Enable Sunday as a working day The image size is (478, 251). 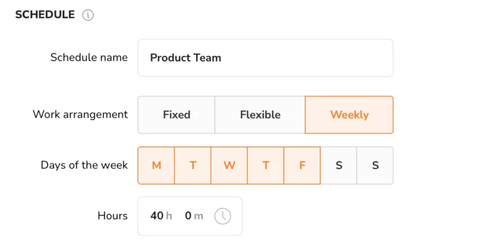pos(375,165)
